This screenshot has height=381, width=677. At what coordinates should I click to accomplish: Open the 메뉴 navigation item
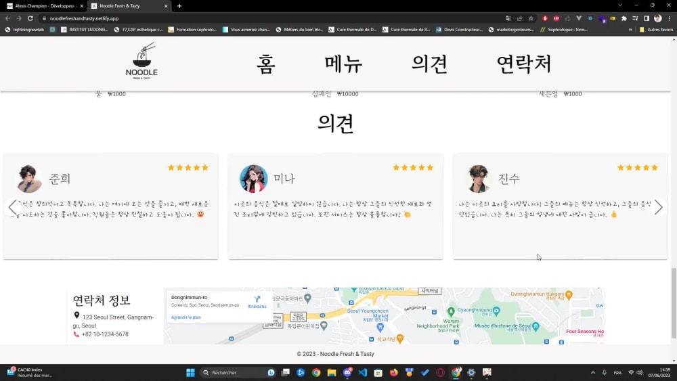[x=343, y=64]
